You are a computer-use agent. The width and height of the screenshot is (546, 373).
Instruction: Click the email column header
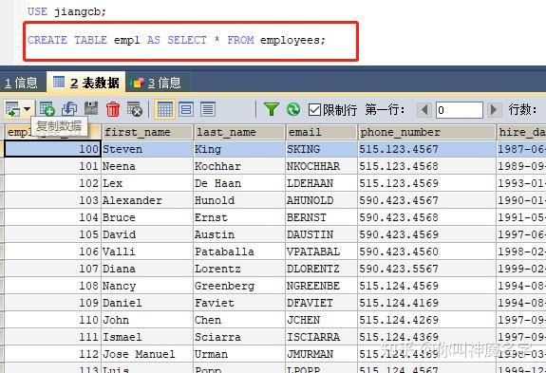tap(321, 132)
